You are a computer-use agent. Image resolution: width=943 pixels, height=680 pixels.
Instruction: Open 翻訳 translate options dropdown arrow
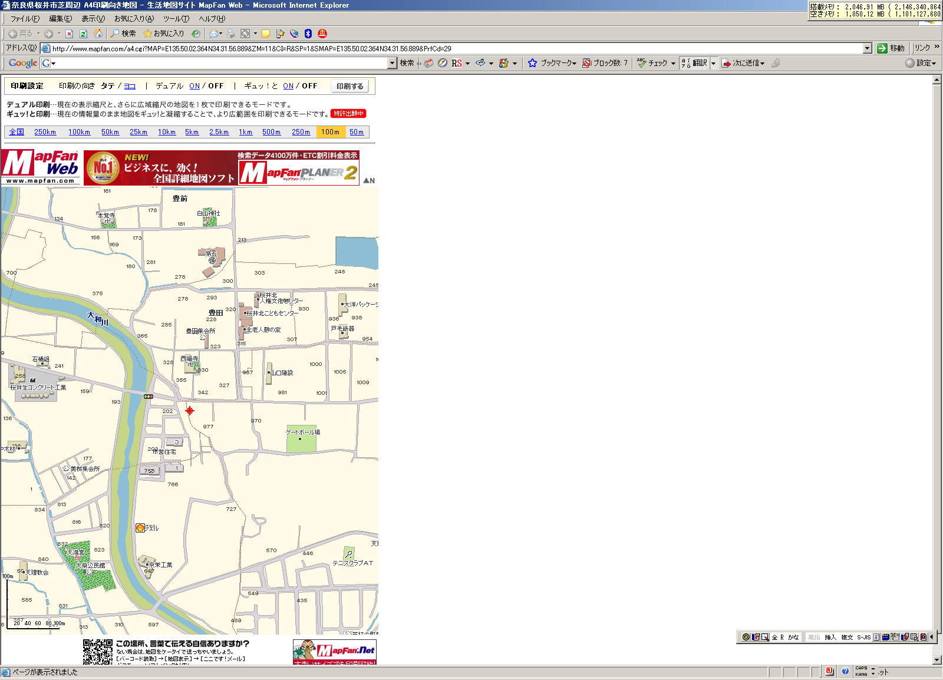[x=713, y=63]
